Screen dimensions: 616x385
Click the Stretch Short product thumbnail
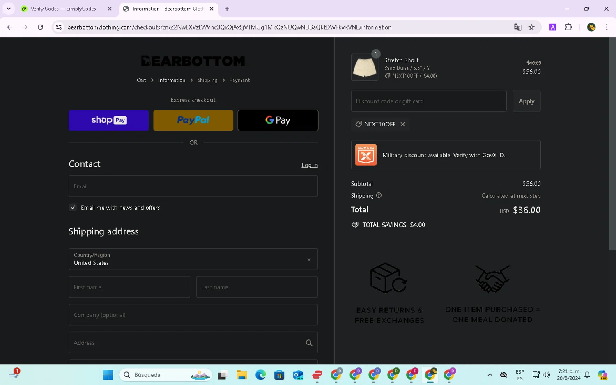pyautogui.click(x=365, y=67)
